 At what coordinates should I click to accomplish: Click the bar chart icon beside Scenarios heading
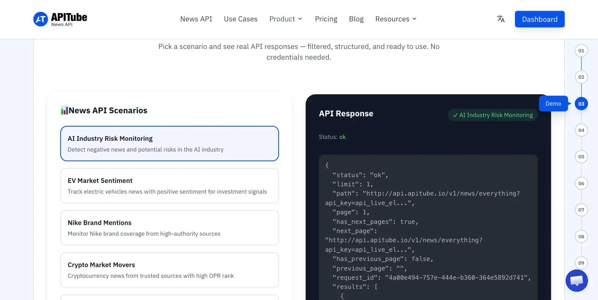click(64, 111)
